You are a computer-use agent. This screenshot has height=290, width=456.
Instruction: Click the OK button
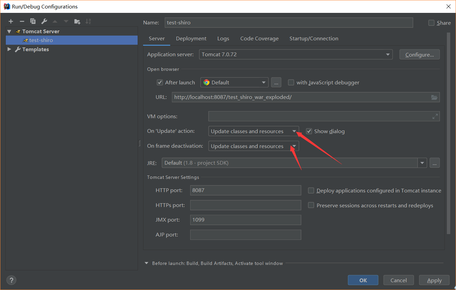click(x=363, y=280)
